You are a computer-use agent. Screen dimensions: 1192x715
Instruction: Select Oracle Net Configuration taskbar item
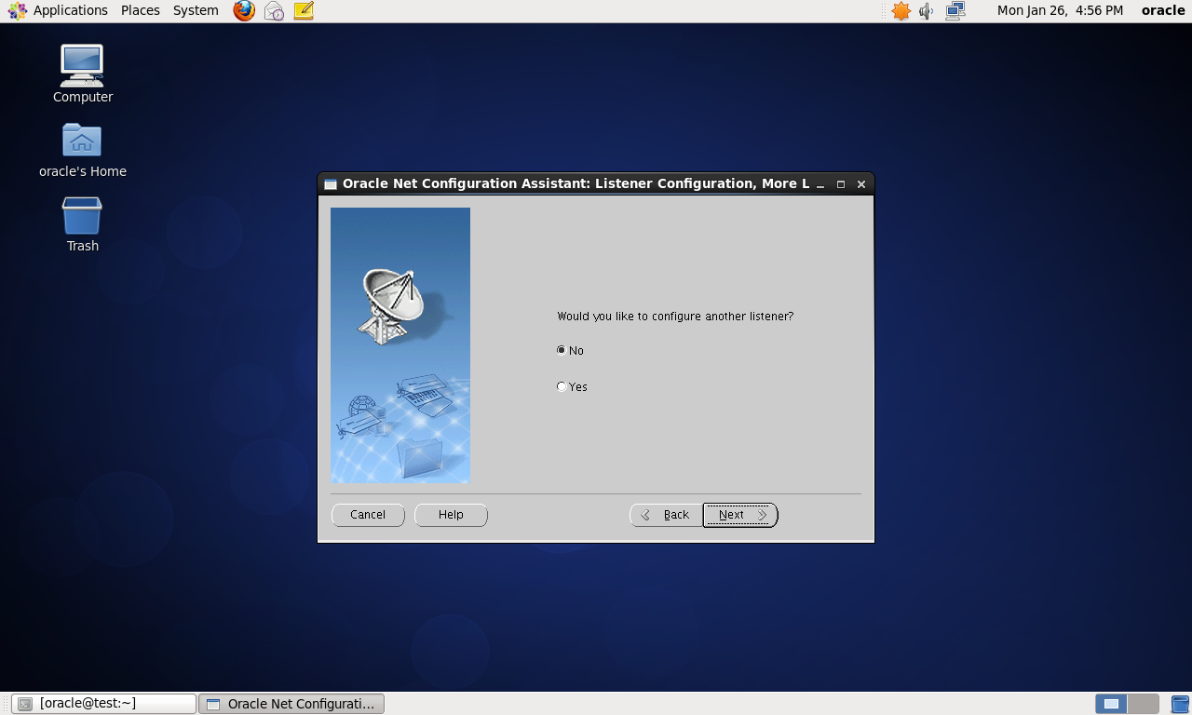point(291,704)
